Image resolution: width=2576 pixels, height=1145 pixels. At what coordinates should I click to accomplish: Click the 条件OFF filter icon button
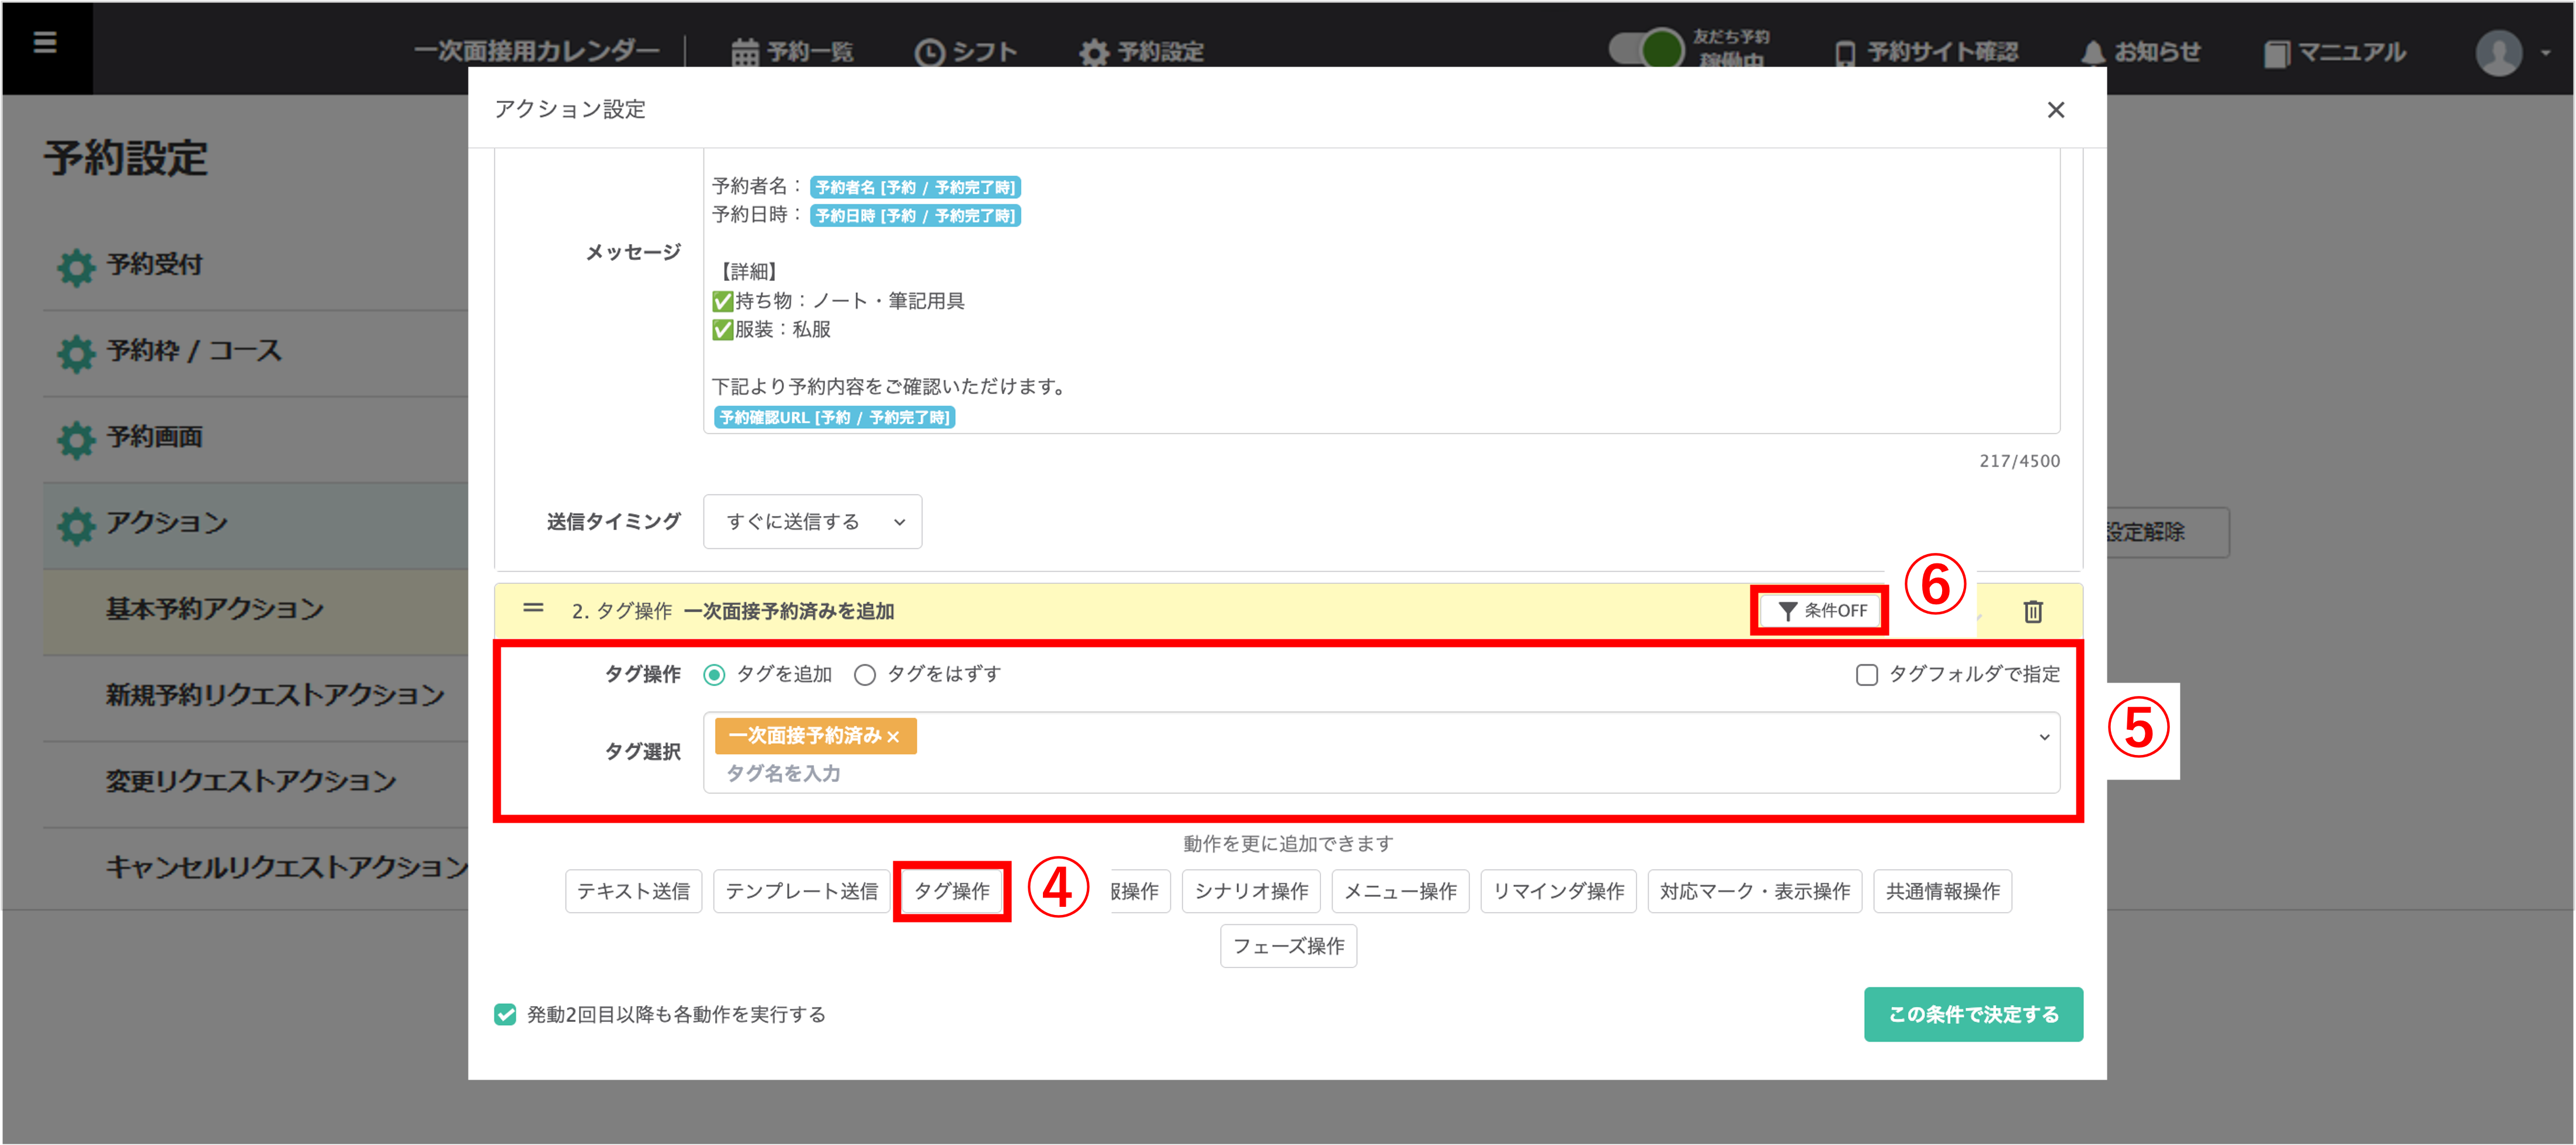click(1820, 611)
